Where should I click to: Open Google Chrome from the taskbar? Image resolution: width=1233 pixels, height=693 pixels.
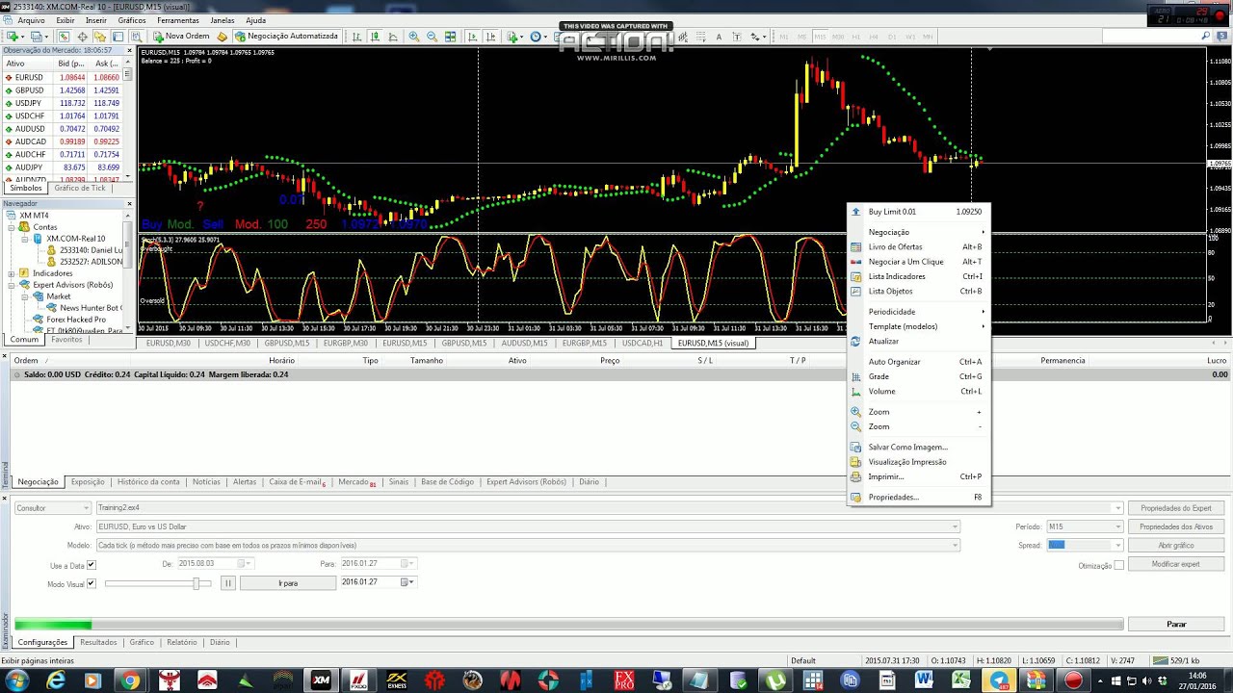(x=130, y=680)
